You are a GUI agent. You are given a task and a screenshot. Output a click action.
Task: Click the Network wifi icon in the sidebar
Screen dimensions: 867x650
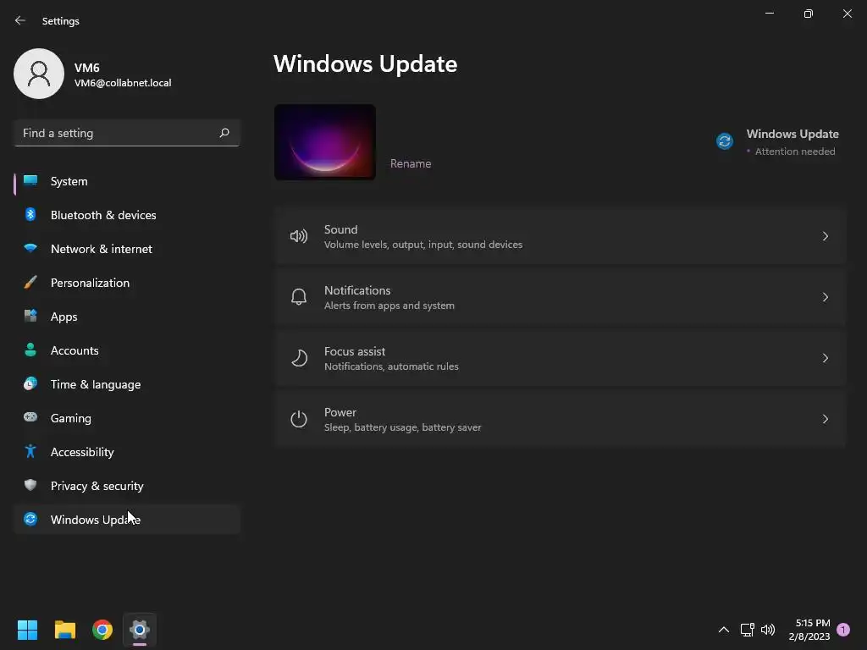30,248
